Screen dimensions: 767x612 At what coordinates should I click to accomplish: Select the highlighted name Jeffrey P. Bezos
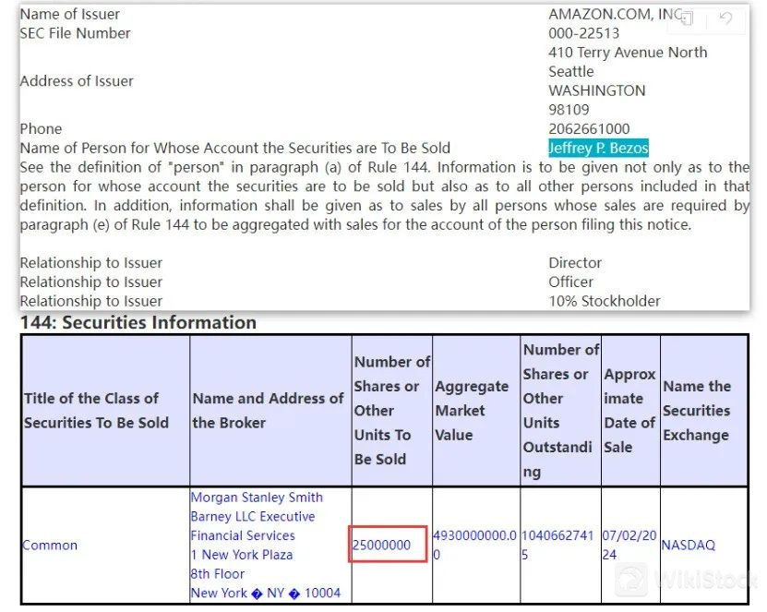(598, 148)
